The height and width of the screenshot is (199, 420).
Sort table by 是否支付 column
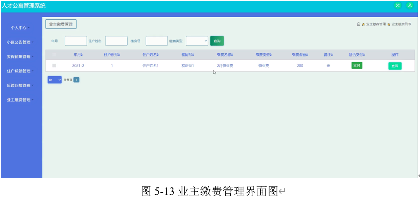357,54
